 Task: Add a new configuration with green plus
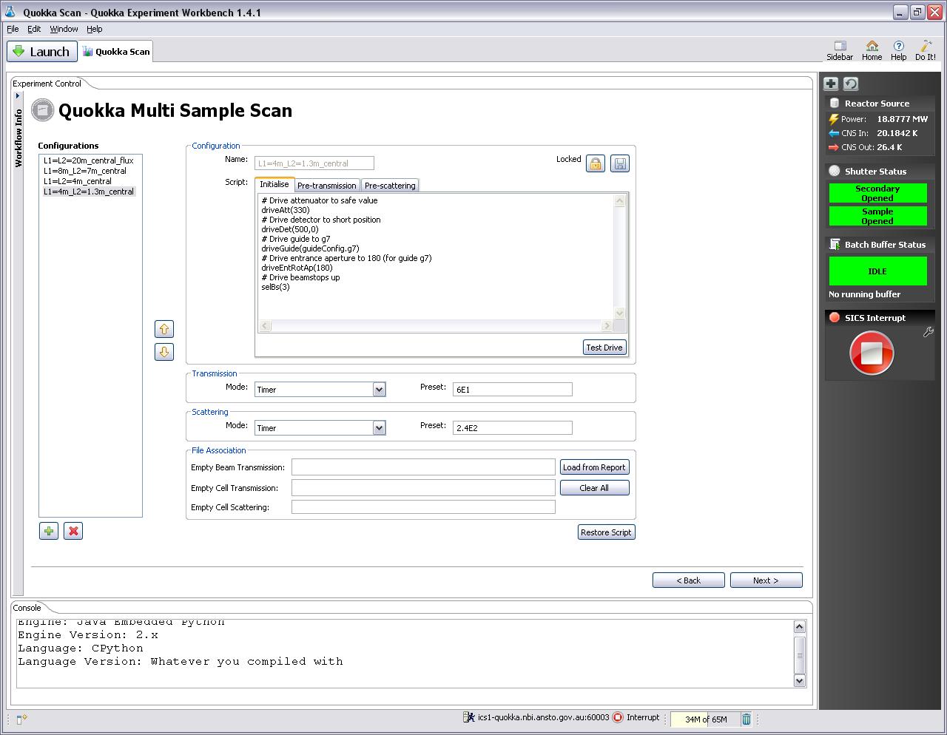click(49, 531)
